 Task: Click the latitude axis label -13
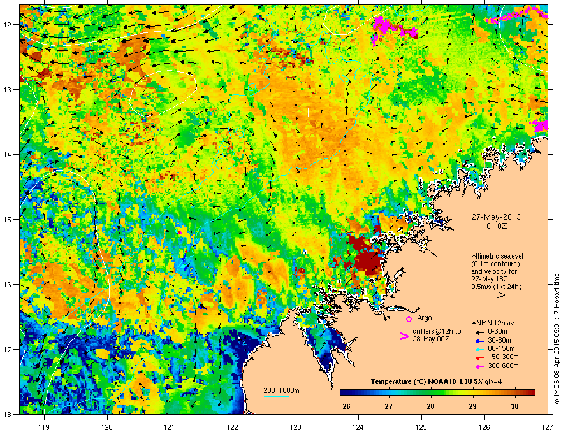pyautogui.click(x=7, y=89)
